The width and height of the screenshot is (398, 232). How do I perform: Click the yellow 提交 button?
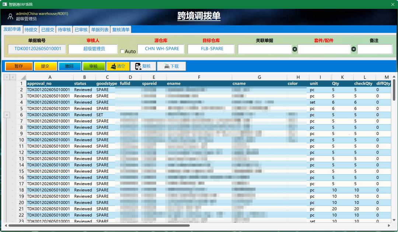click(x=45, y=66)
